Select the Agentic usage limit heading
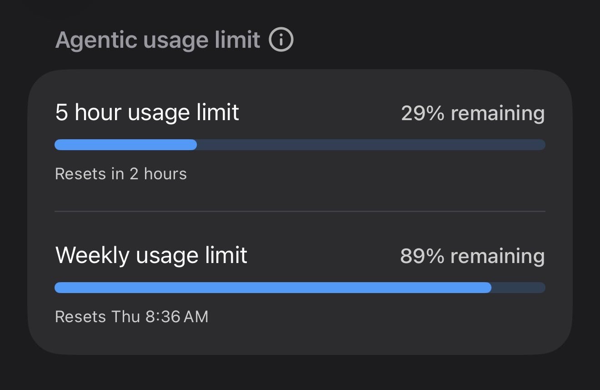This screenshot has height=390, width=600. pyautogui.click(x=158, y=40)
